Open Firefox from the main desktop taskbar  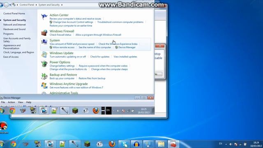coord(112,144)
